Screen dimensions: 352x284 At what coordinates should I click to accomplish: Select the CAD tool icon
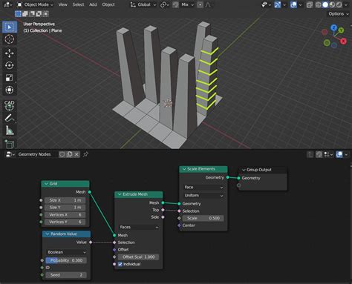click(x=10, y=105)
